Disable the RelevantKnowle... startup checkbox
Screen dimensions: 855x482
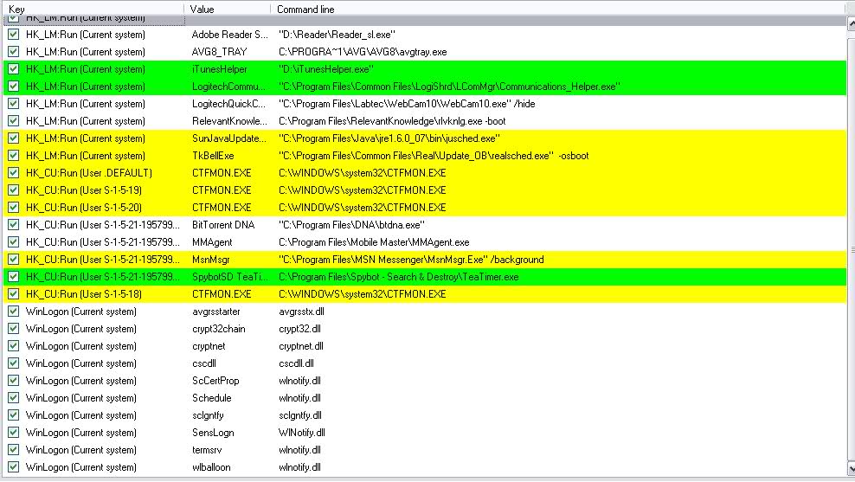coord(14,121)
